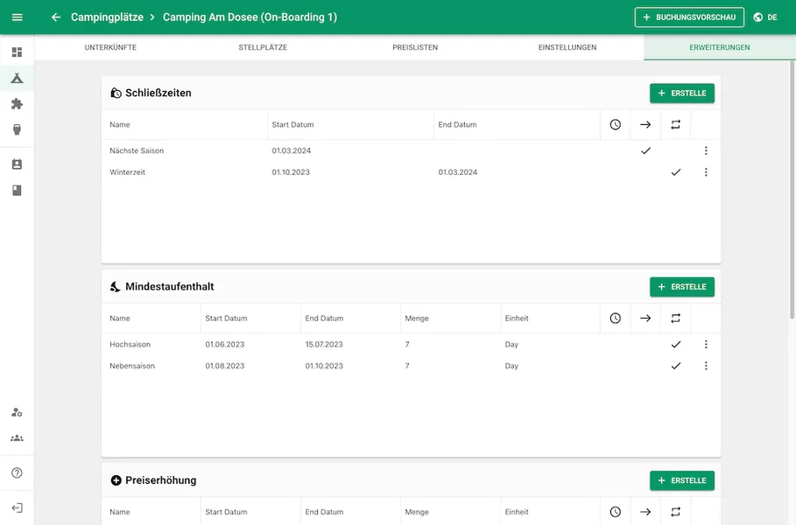This screenshot has width=796, height=525.
Task: Click the 01.06.2023 start date cell
Action: pyautogui.click(x=225, y=345)
